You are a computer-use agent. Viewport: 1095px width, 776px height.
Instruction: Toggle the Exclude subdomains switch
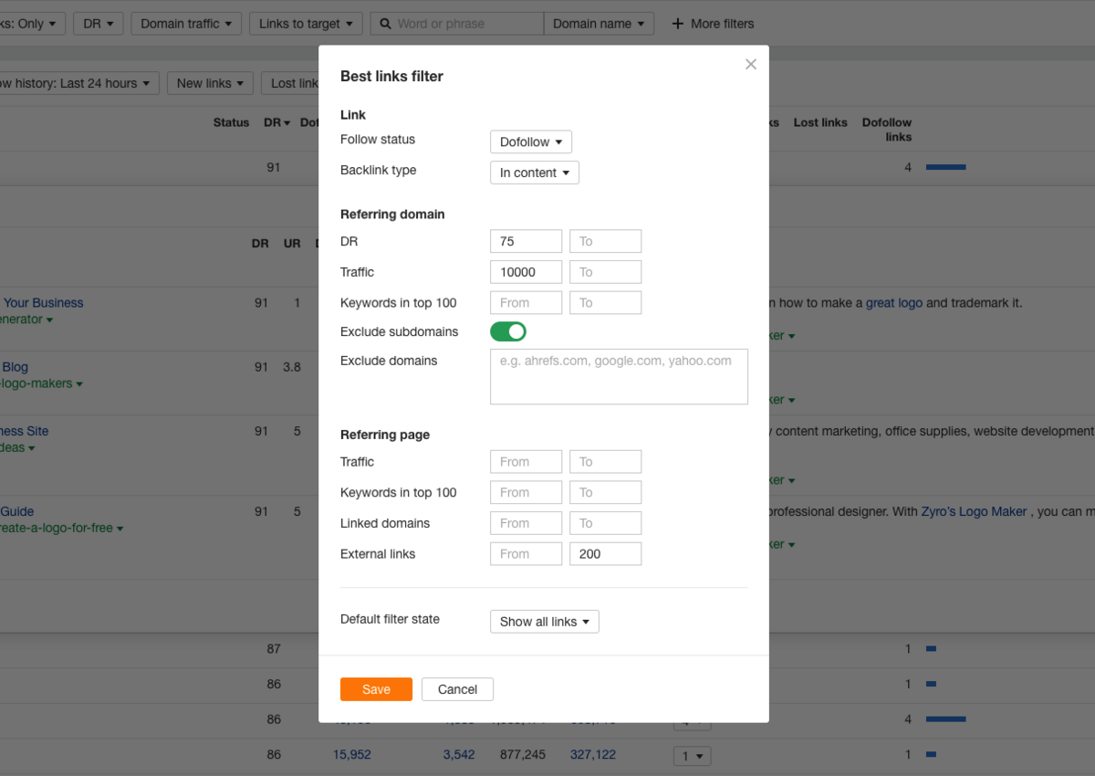[508, 331]
